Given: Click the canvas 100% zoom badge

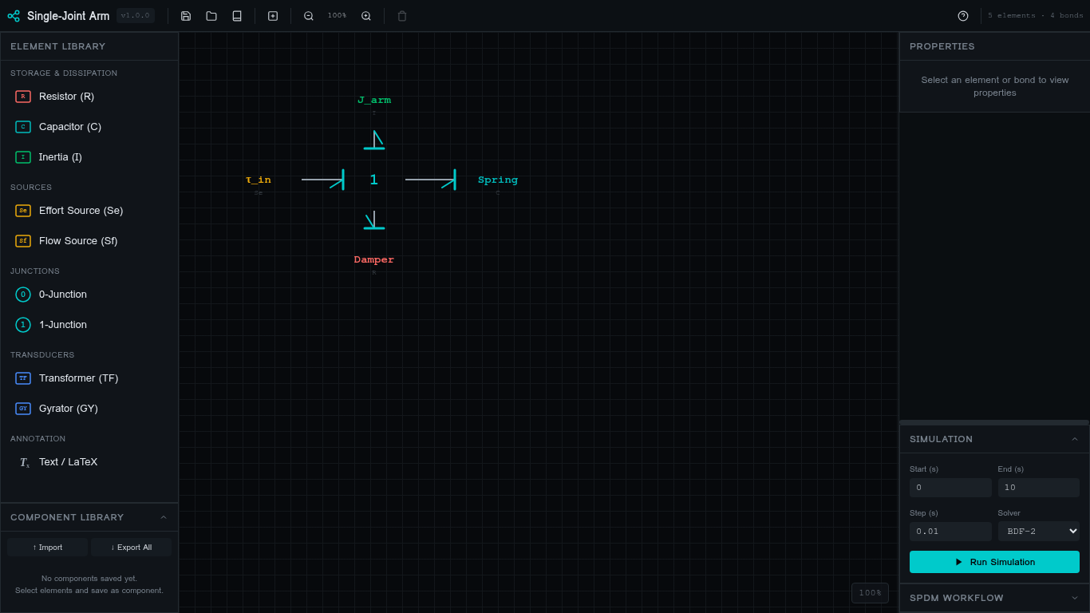Looking at the screenshot, I should pos(870,593).
